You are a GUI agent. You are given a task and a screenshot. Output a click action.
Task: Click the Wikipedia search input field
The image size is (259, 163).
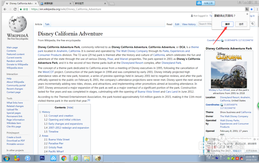coord(205,24)
